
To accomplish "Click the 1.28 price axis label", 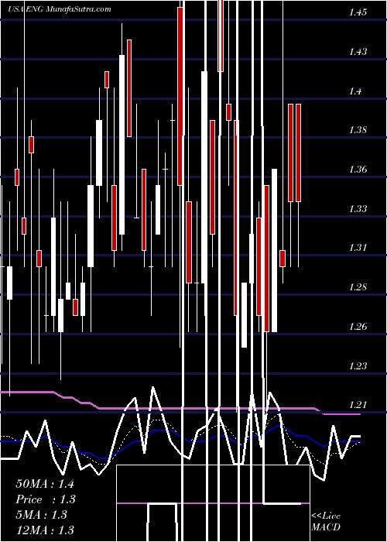I will pyautogui.click(x=358, y=287).
